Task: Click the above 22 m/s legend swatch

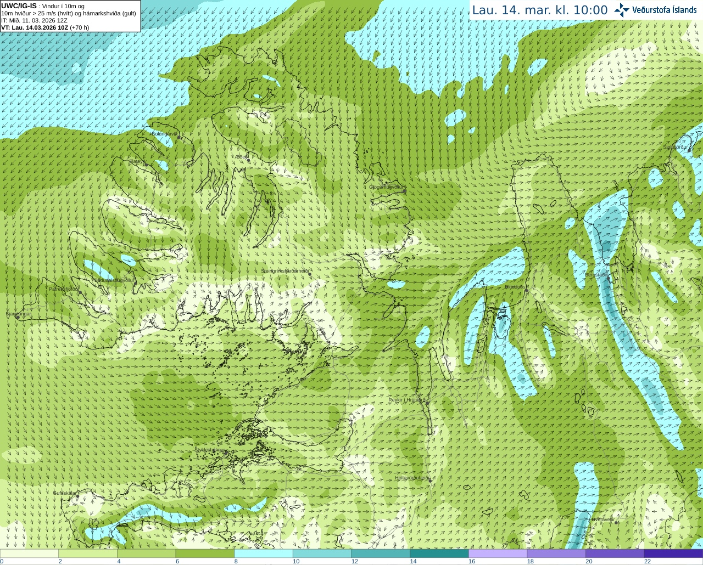Action: [x=673, y=553]
